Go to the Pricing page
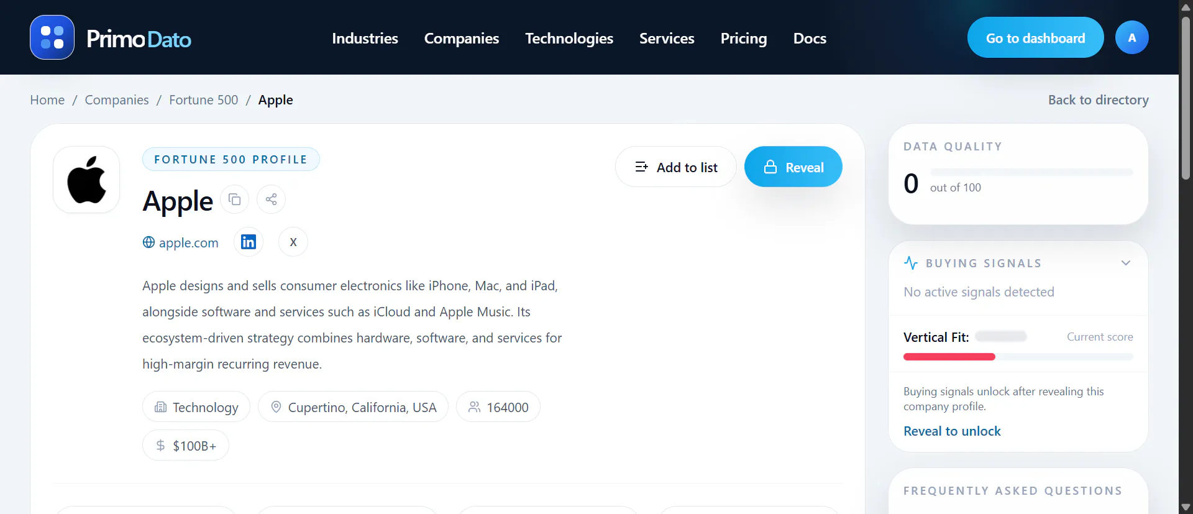The image size is (1193, 514). coord(744,38)
